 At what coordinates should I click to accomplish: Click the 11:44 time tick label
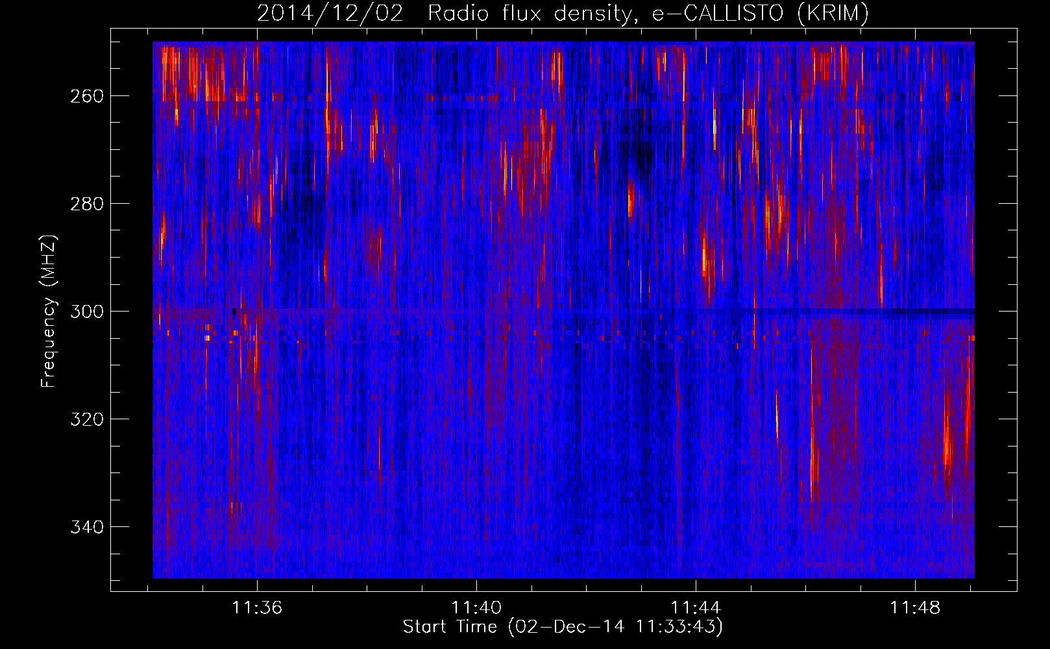point(696,608)
